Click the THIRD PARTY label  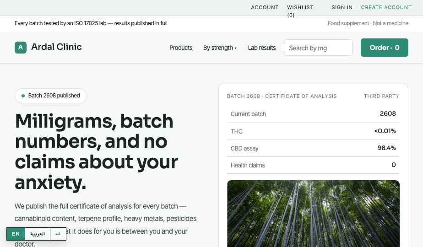point(381,96)
